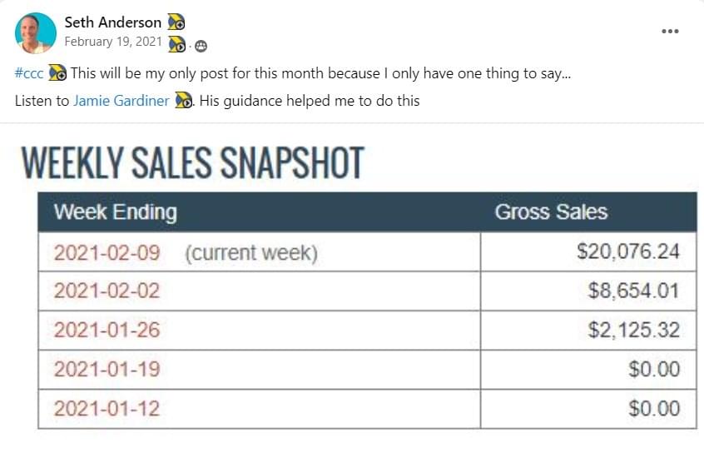The height and width of the screenshot is (463, 704).
Task: Select the Gross Sales column header
Action: click(x=551, y=212)
